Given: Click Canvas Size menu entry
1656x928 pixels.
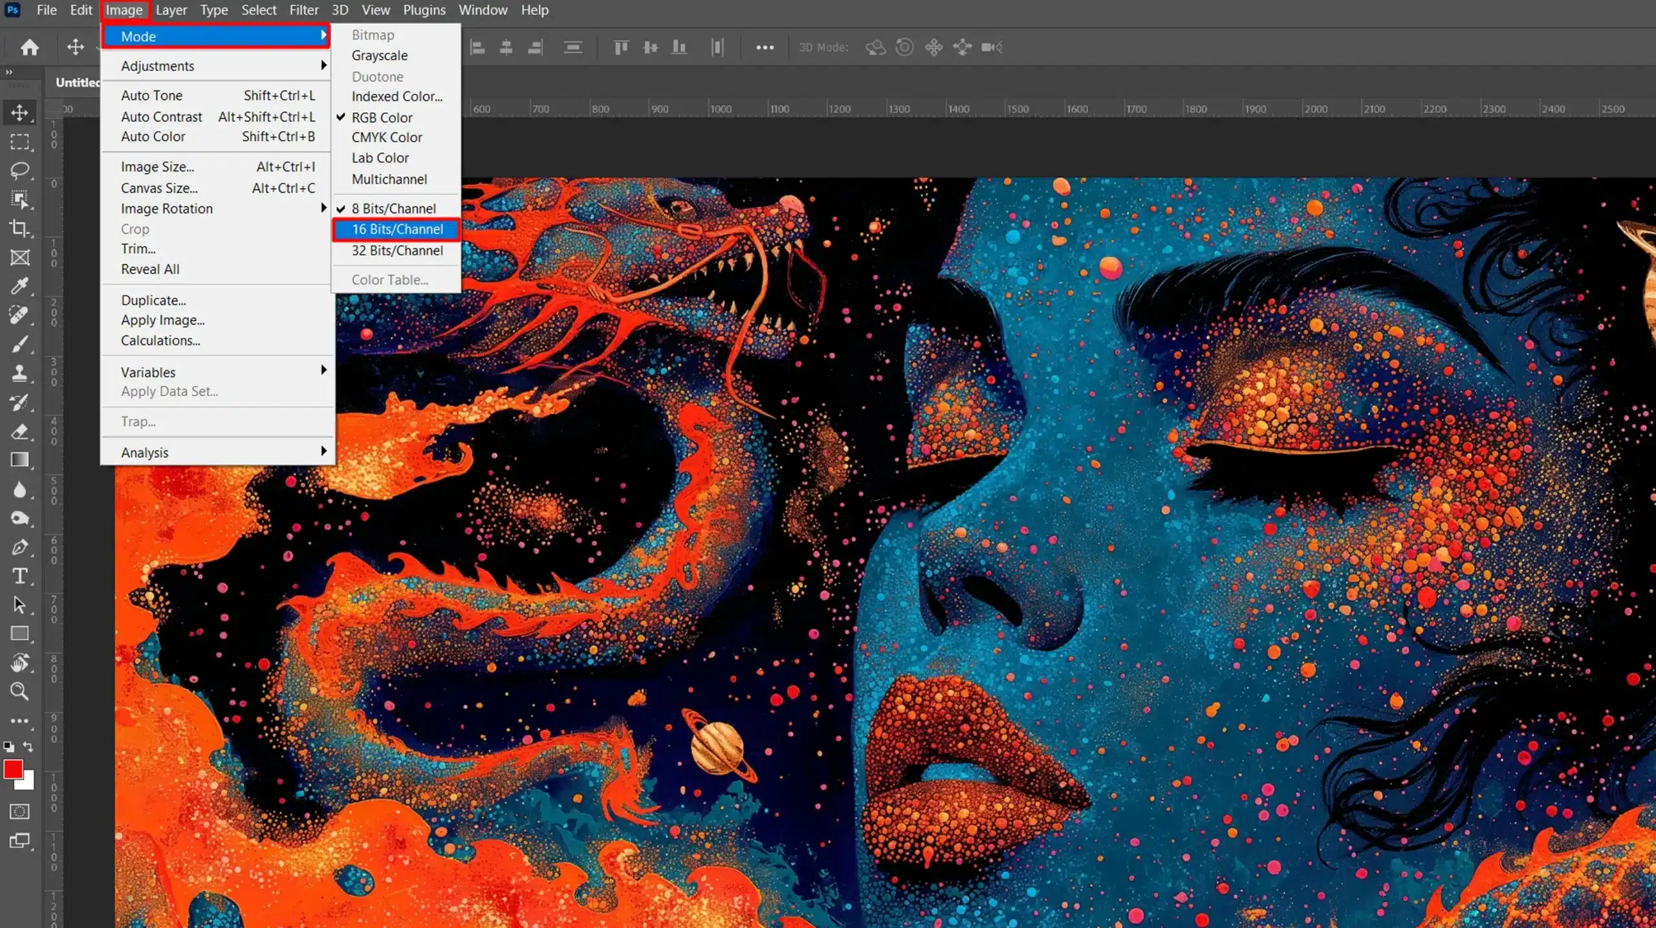Looking at the screenshot, I should point(216,188).
